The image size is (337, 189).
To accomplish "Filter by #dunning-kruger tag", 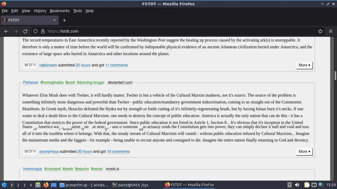I will coord(91,82).
